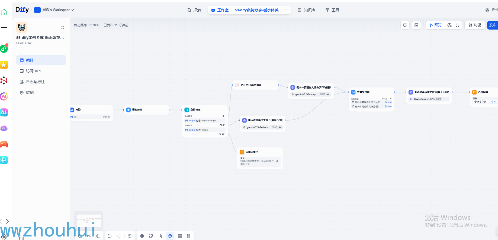The image size is (498, 240).
Task: Select 编排 in the sidebar
Action: point(41,60)
